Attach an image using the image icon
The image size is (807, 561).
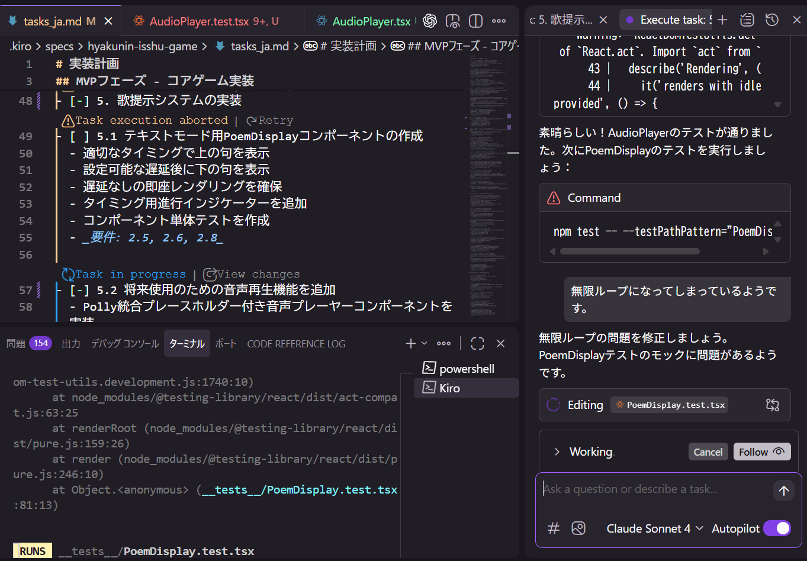[578, 528]
